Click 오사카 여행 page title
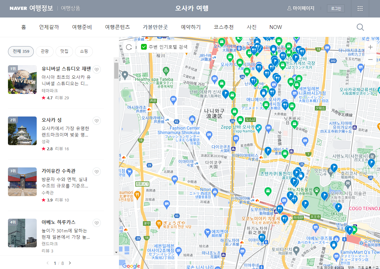This screenshot has height=269, width=380. [192, 8]
